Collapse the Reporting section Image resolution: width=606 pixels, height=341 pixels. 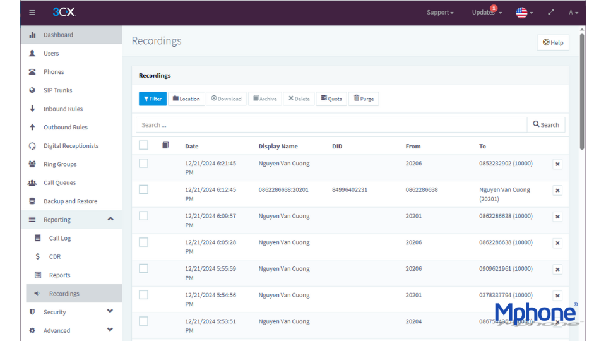coord(110,219)
